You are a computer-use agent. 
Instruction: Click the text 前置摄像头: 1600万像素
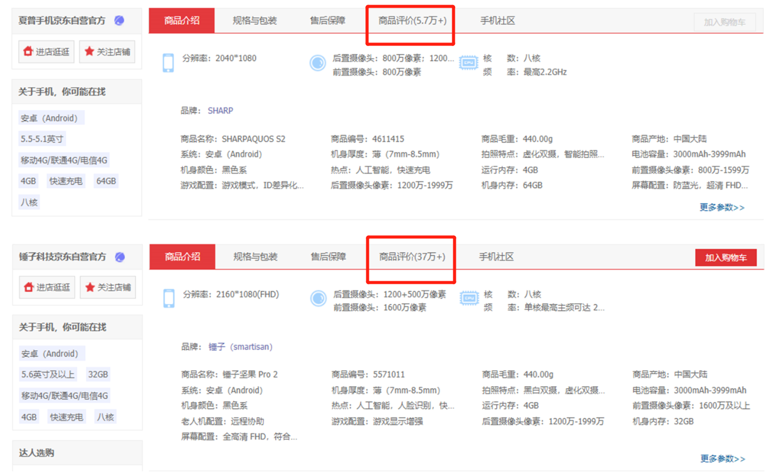[380, 307]
